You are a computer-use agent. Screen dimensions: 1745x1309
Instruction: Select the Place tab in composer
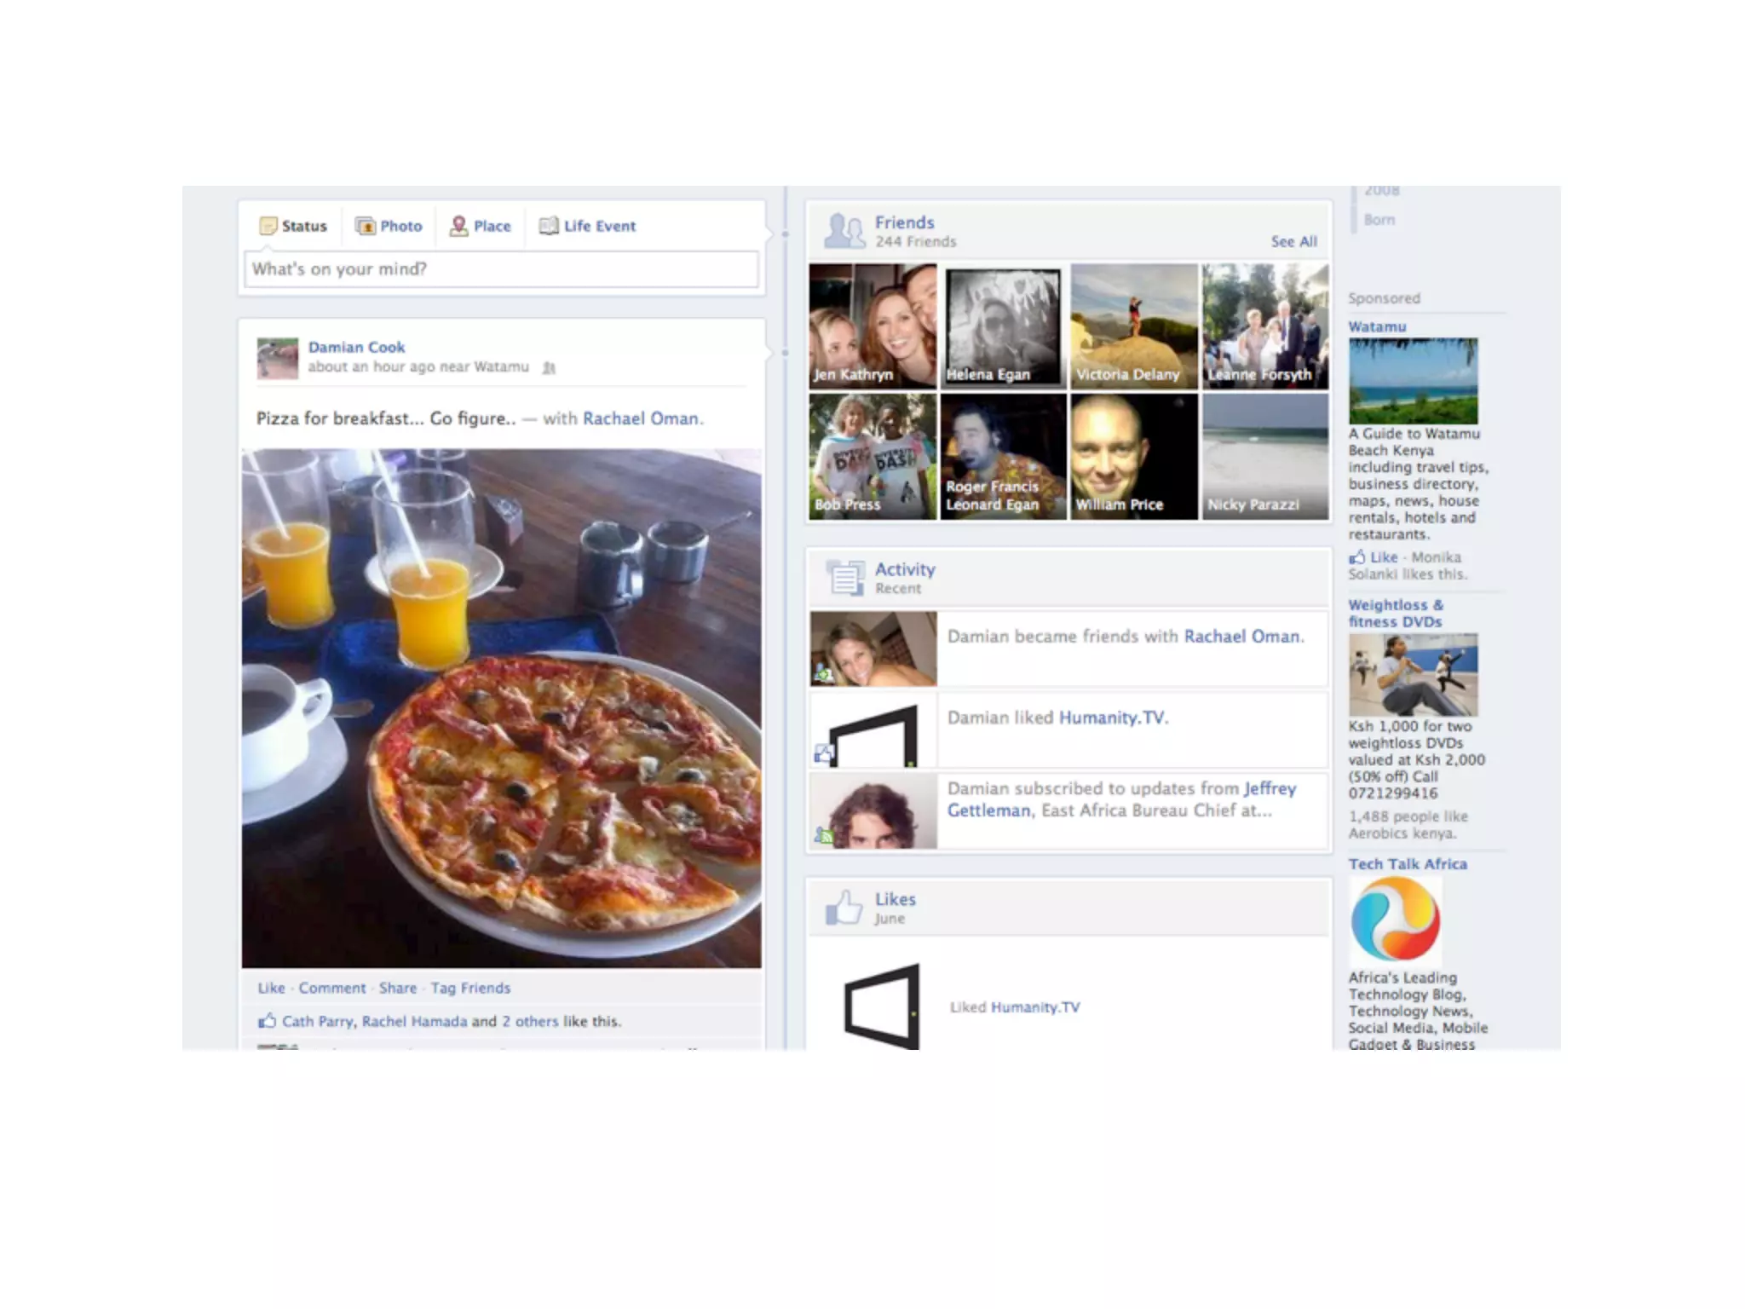(481, 226)
